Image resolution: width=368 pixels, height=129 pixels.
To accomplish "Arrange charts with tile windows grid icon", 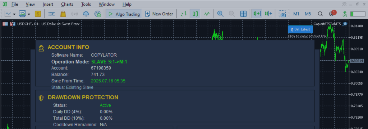I will coord(243,14).
